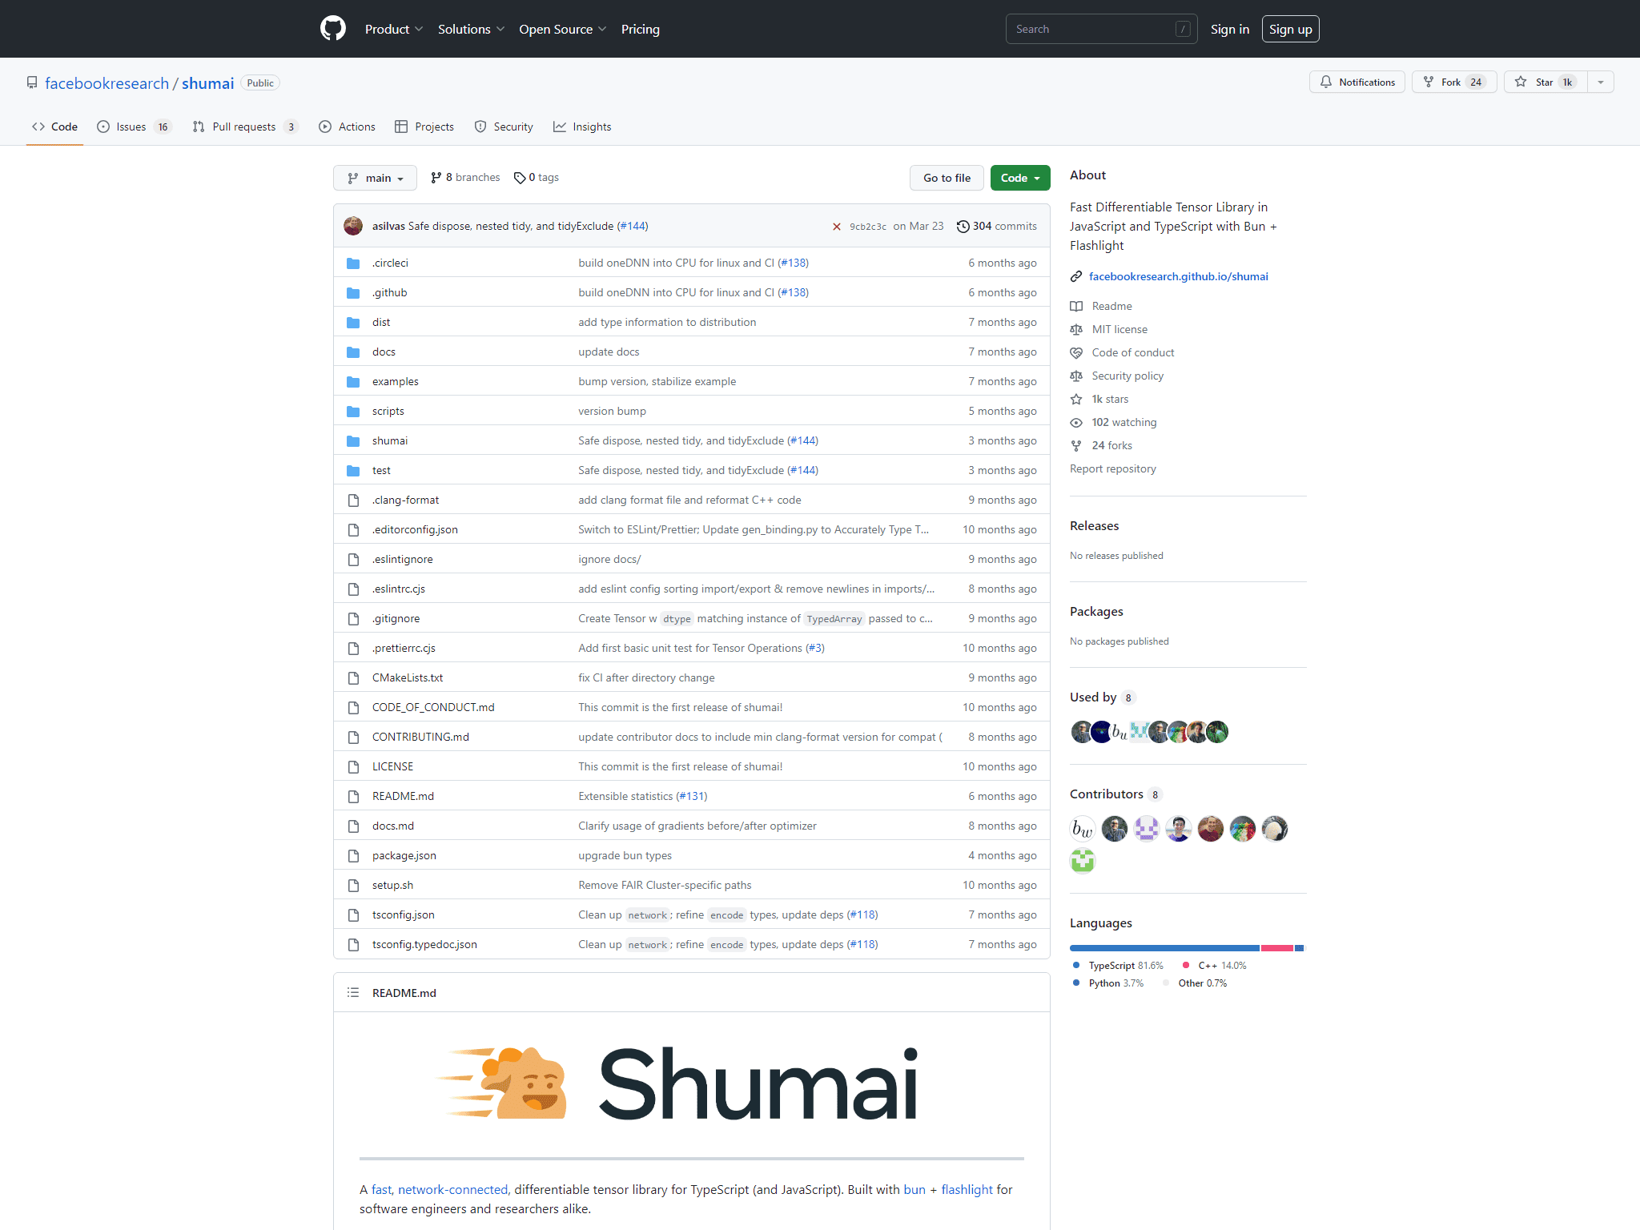
Task: Click the Go to file button
Action: 947,178
